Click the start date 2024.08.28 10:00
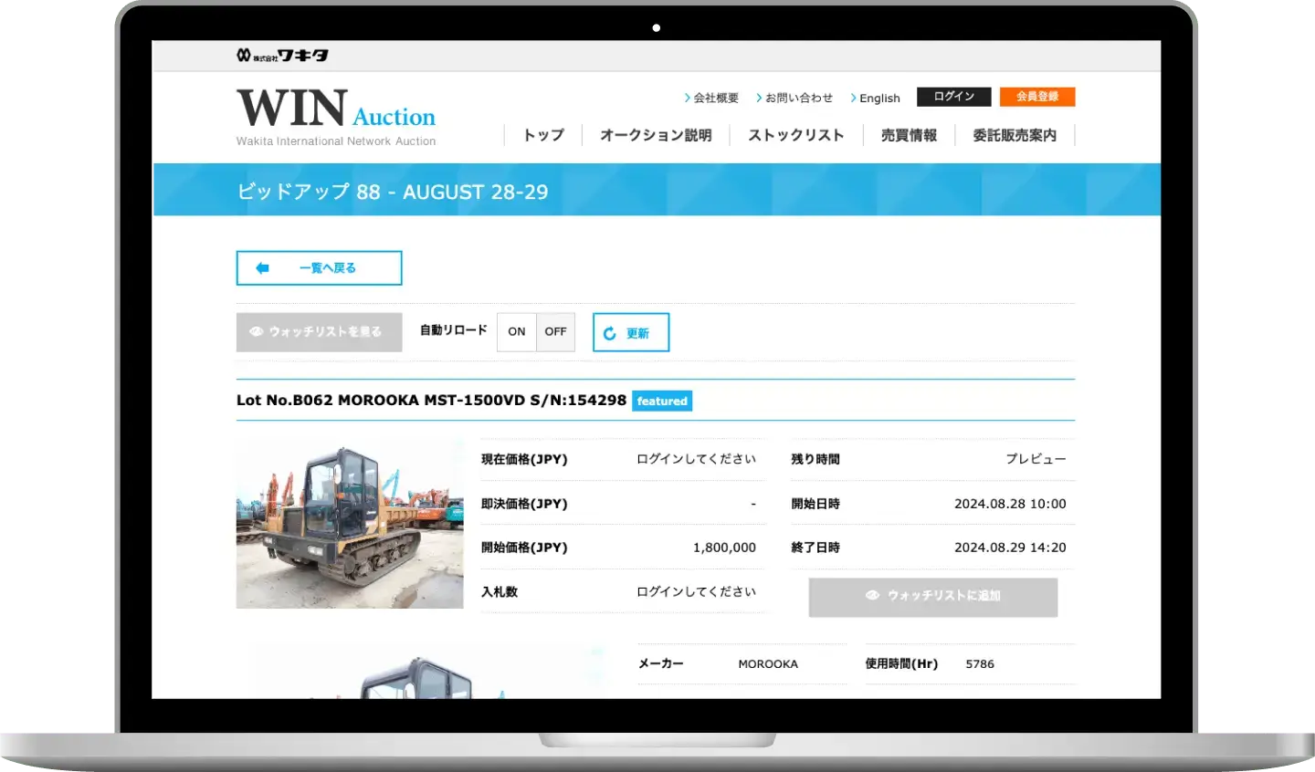Image resolution: width=1315 pixels, height=772 pixels. pos(1010,504)
